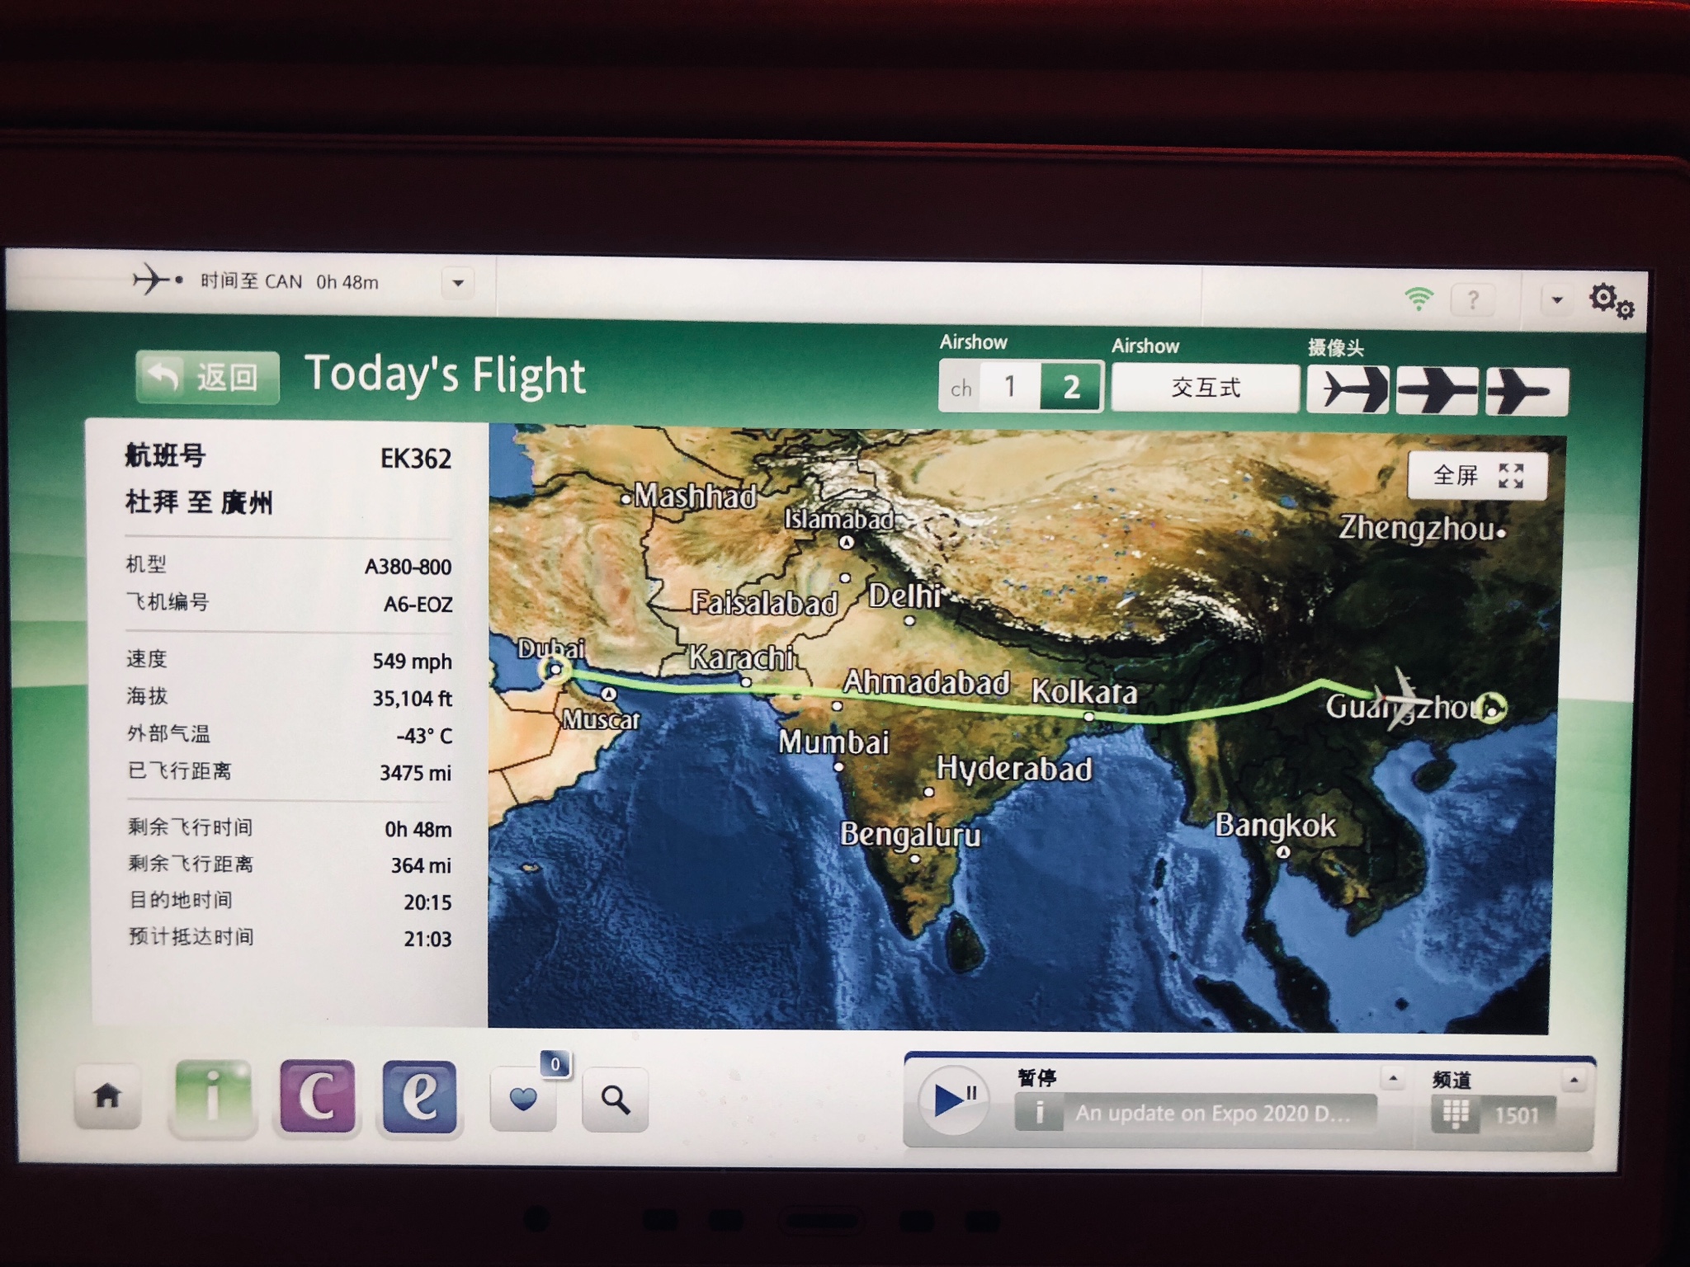Select the side camera view plane icon
The width and height of the screenshot is (1690, 1267).
click(1437, 390)
